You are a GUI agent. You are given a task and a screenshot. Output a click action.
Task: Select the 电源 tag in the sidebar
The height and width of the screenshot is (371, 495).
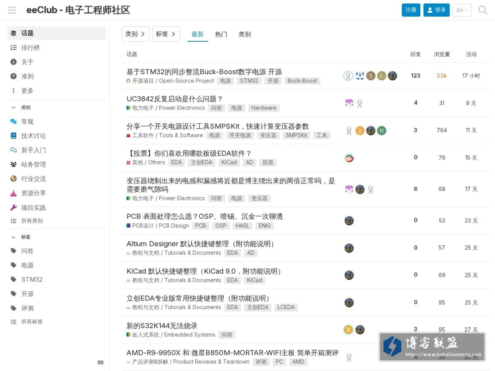57,265
